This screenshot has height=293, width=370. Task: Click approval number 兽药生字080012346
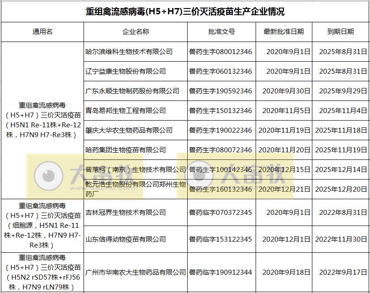221,51
